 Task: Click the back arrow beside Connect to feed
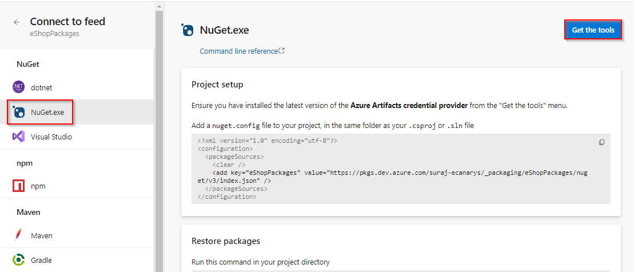[x=17, y=22]
